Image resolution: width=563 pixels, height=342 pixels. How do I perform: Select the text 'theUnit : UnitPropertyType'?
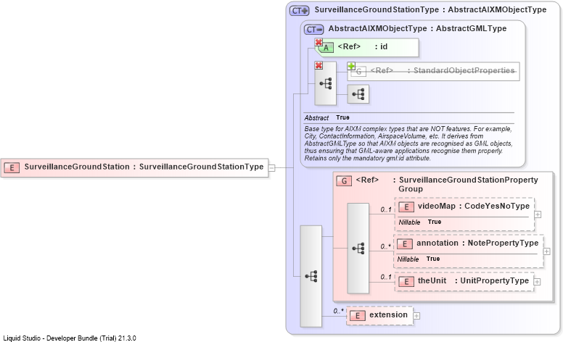[x=473, y=280]
